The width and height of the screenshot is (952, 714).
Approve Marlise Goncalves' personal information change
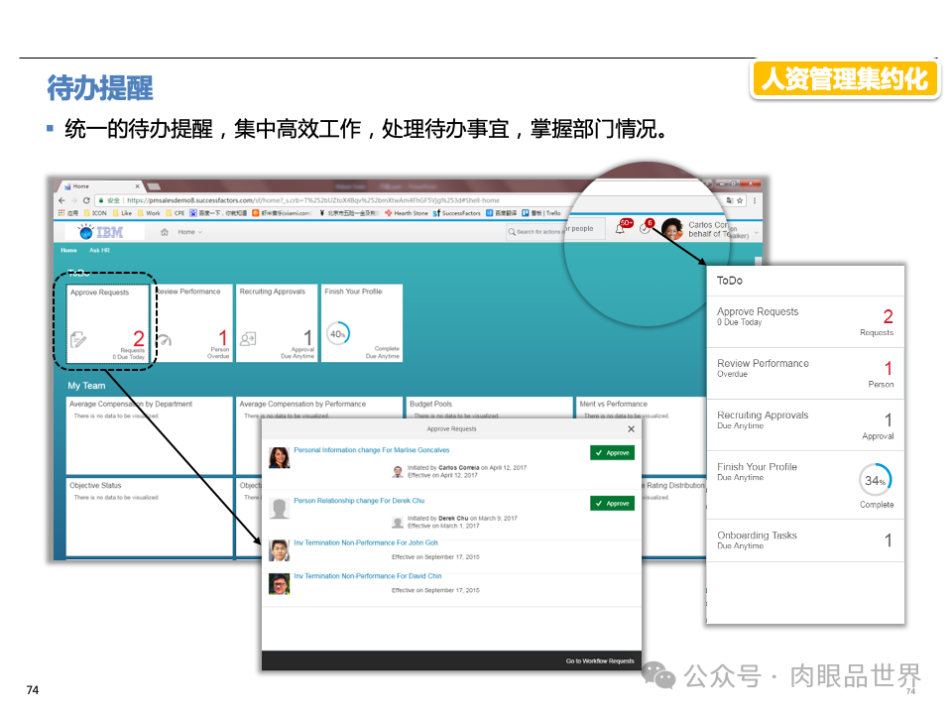coord(612,453)
